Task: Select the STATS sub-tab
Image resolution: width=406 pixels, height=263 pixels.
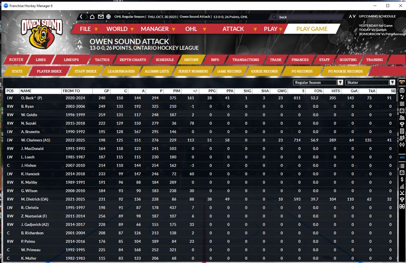Action: point(17,71)
